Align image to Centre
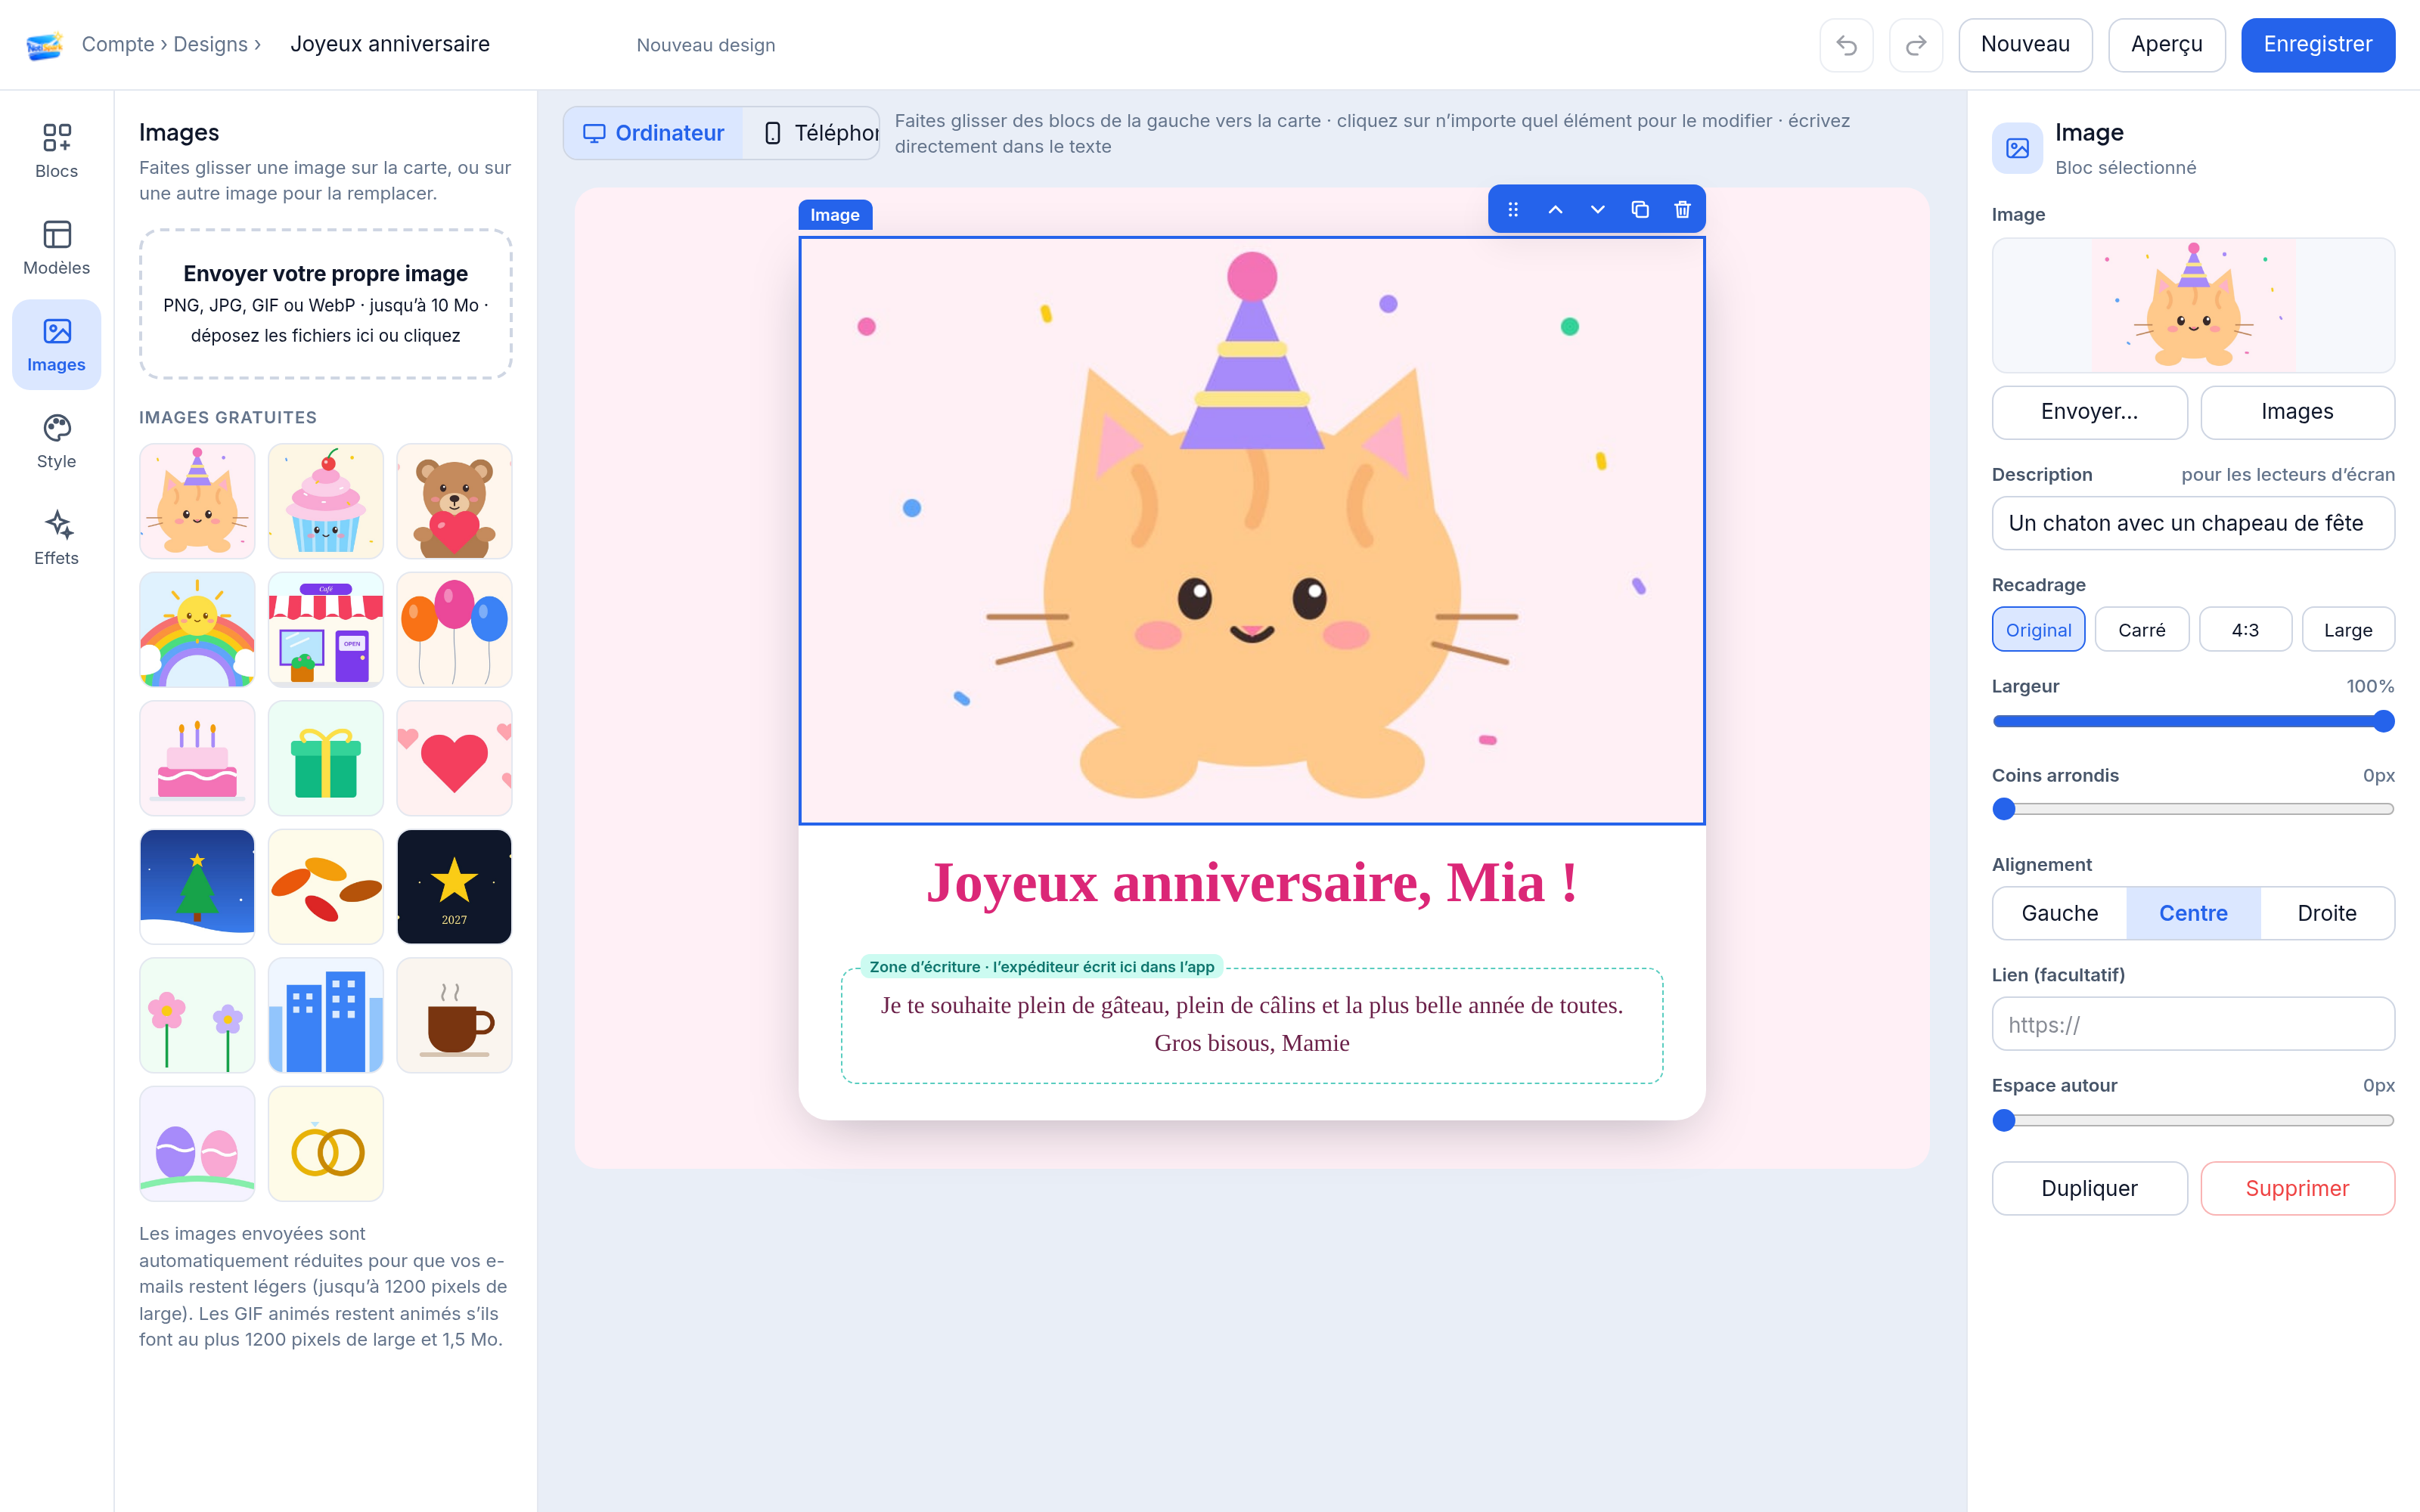Viewport: 2420px width, 1512px height. click(x=2193, y=913)
